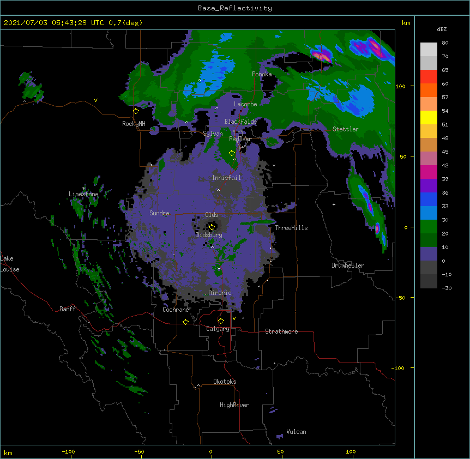Click the Banff label
This screenshot has height=459, width=470.
[x=68, y=309]
